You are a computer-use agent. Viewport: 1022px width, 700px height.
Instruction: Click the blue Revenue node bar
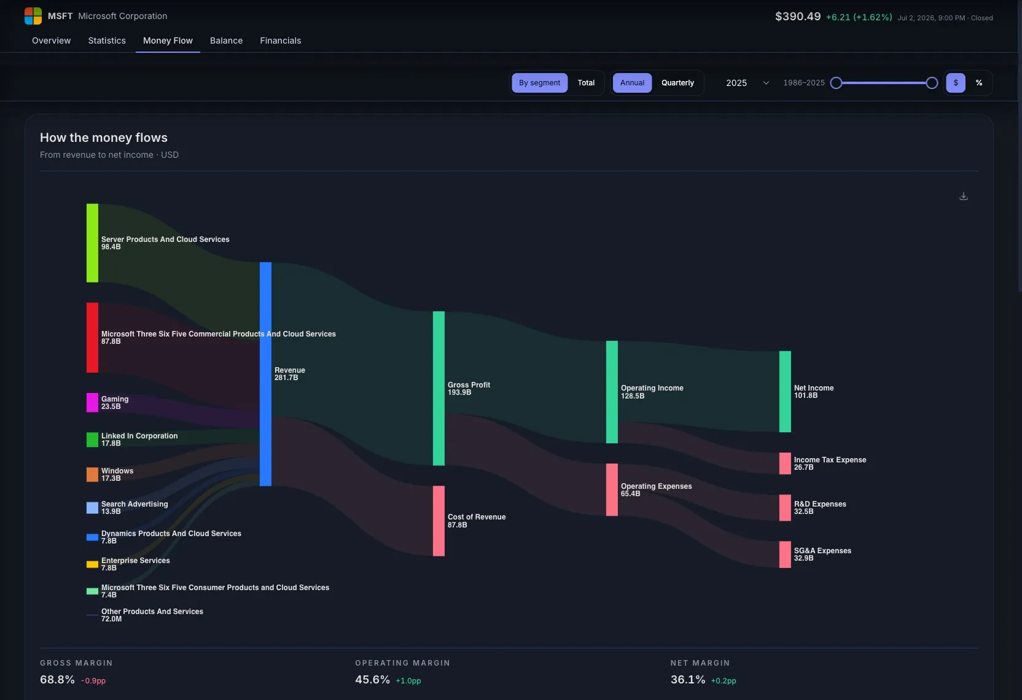coord(265,374)
